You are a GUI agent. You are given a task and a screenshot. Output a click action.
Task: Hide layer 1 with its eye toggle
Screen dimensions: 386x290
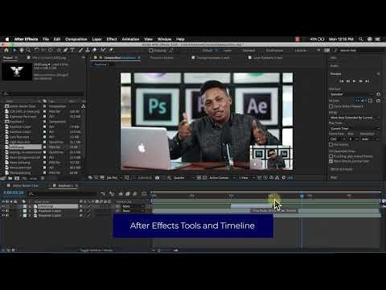(3, 206)
